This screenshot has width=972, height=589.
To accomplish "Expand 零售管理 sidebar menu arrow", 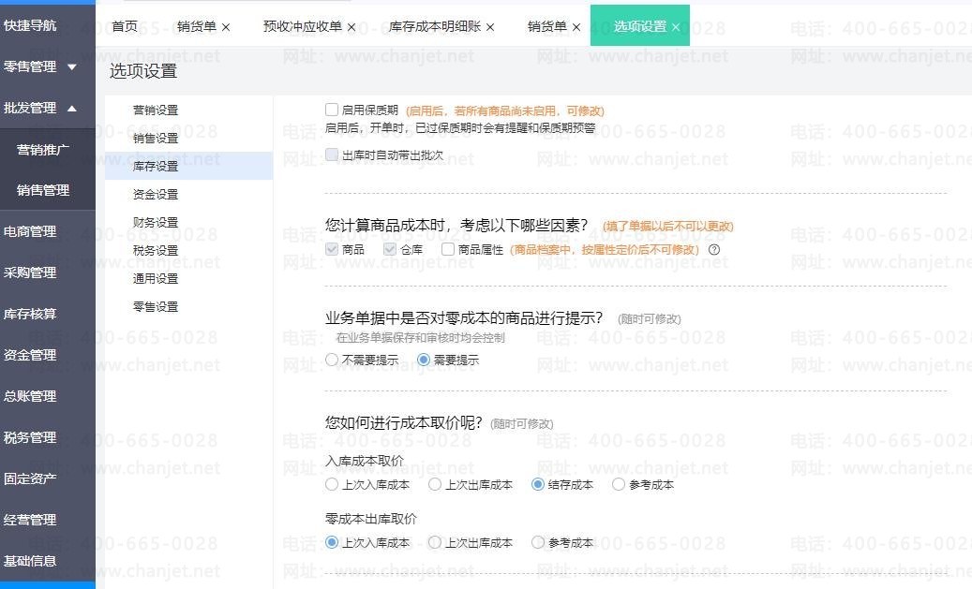I will coord(72,66).
